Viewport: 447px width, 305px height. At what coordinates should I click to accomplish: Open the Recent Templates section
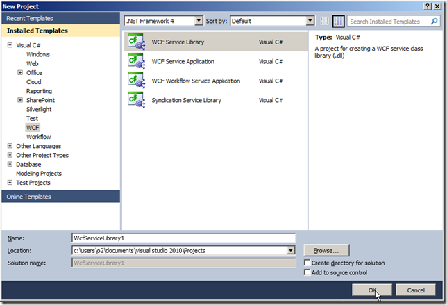pos(60,18)
